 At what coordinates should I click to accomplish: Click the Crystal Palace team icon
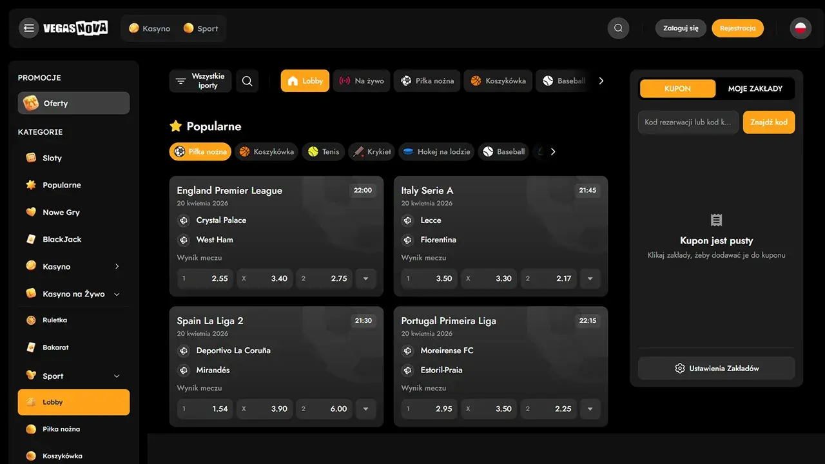point(184,220)
